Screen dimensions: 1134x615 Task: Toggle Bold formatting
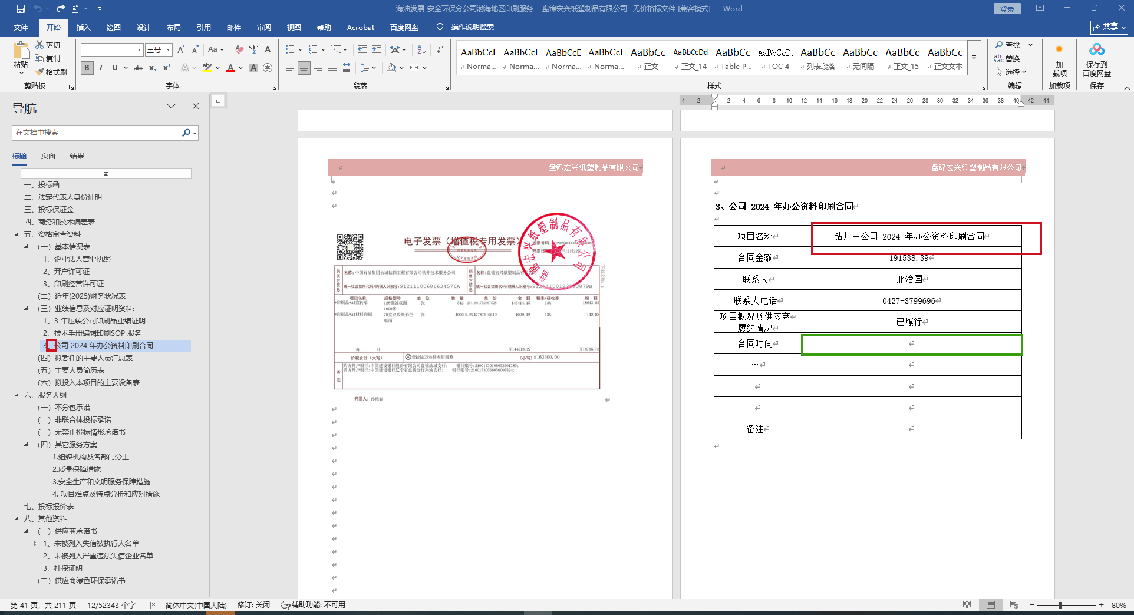pos(87,68)
